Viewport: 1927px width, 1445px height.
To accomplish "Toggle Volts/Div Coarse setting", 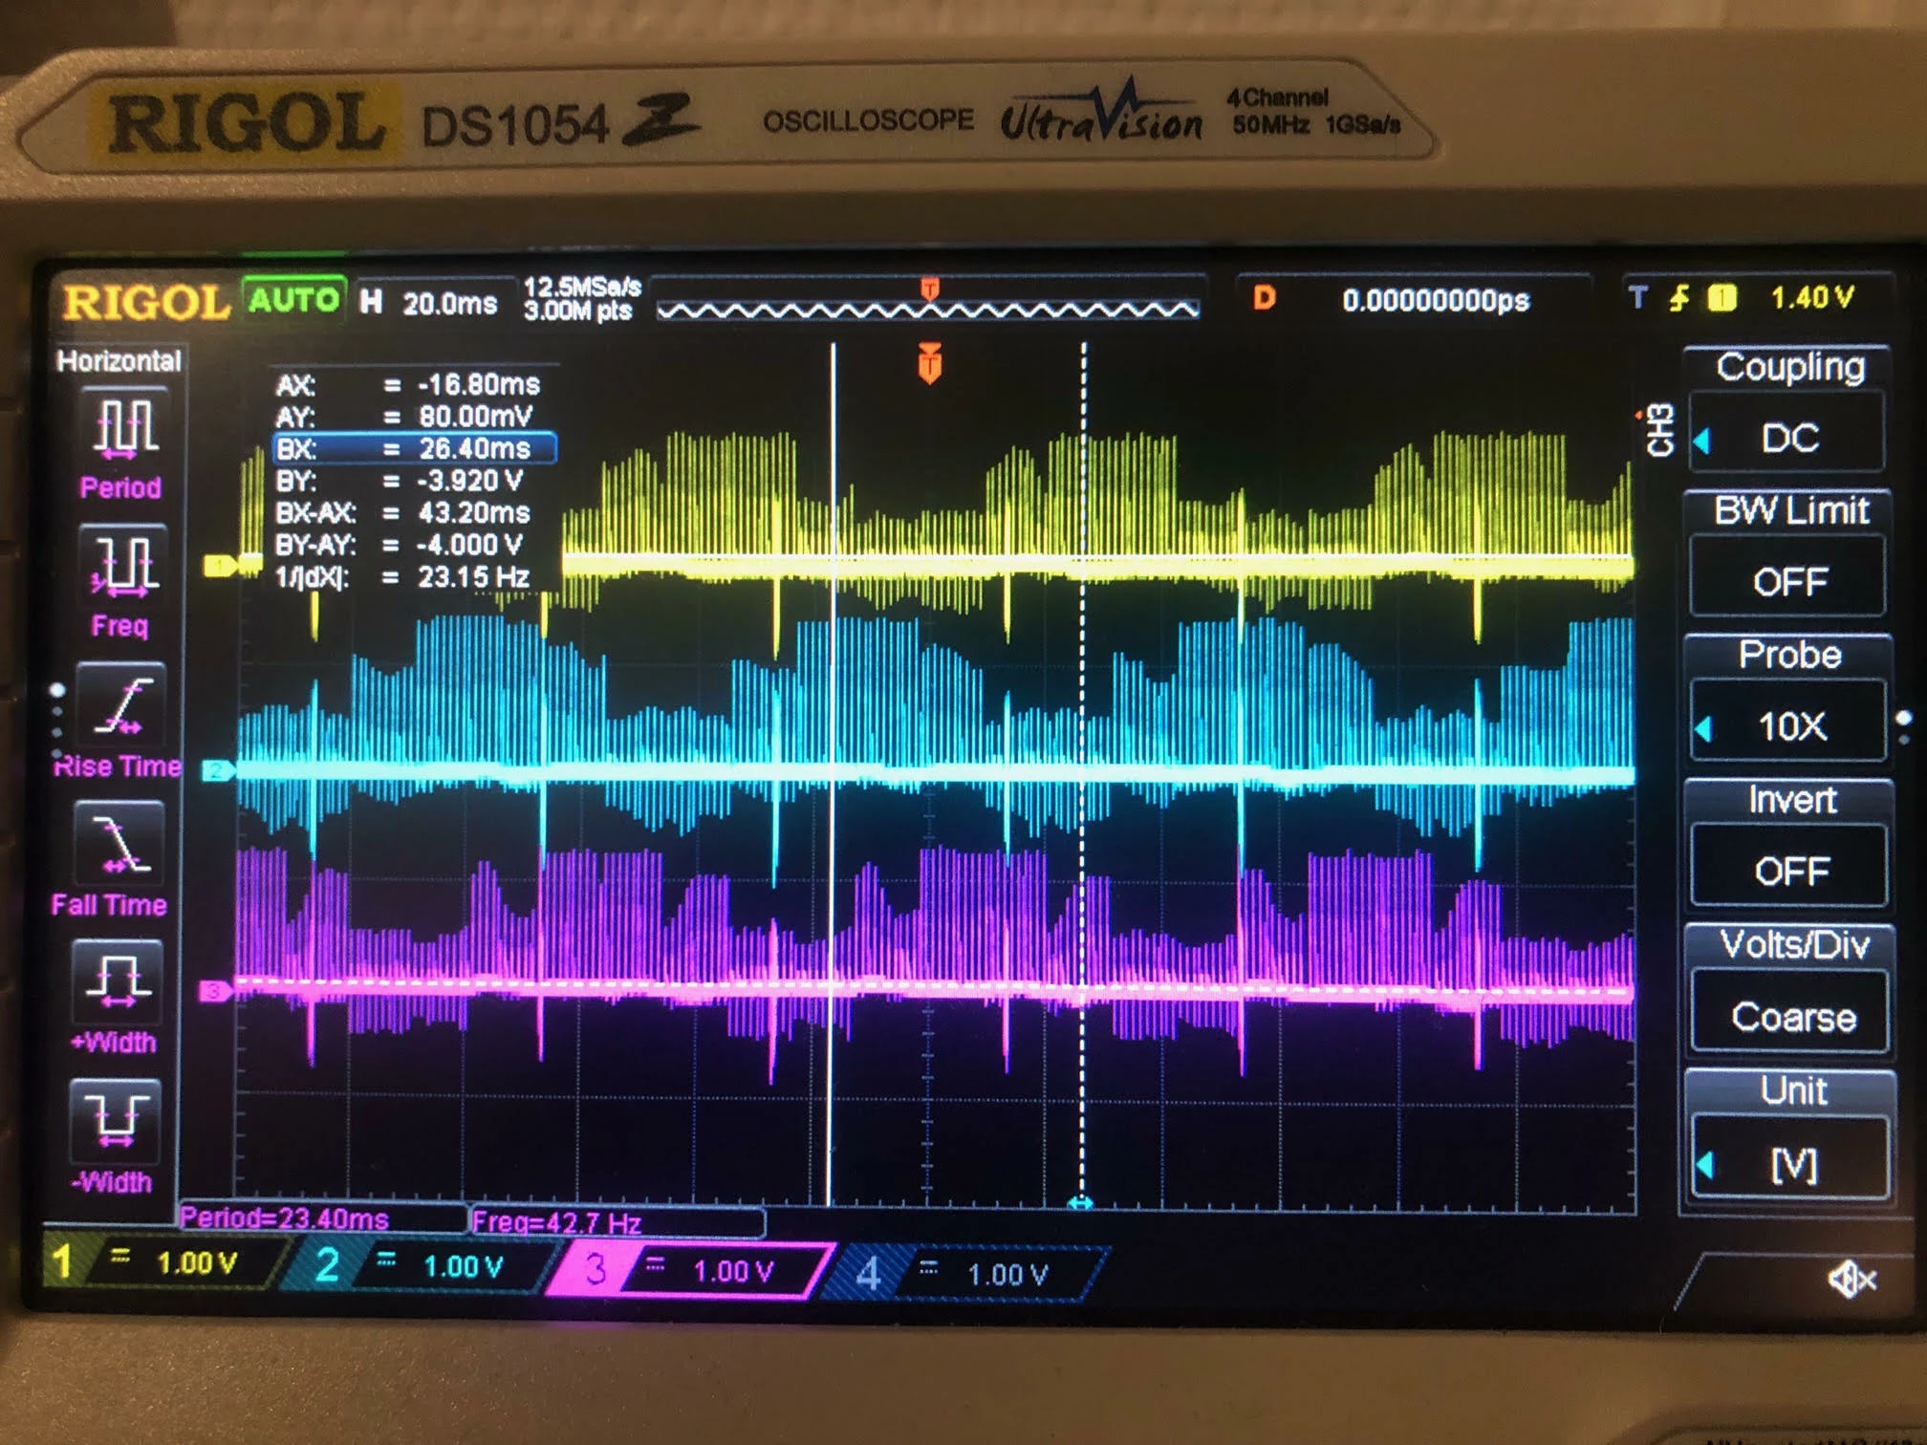I will (1792, 1017).
